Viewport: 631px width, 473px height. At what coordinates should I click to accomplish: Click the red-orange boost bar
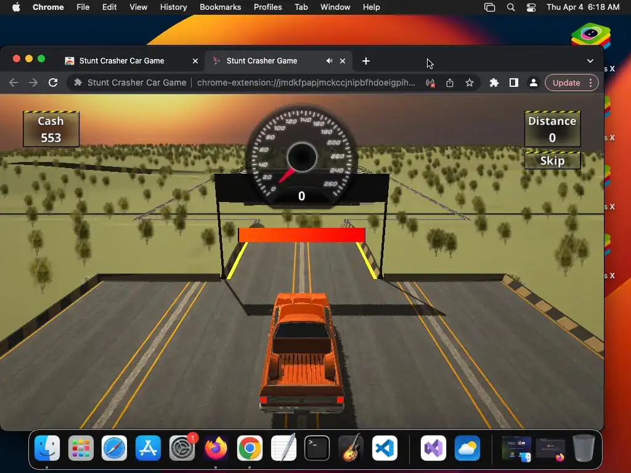tap(302, 235)
